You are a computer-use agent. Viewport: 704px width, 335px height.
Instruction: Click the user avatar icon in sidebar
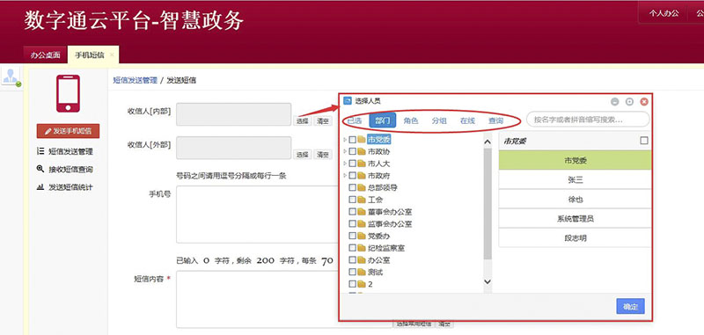pos(11,76)
